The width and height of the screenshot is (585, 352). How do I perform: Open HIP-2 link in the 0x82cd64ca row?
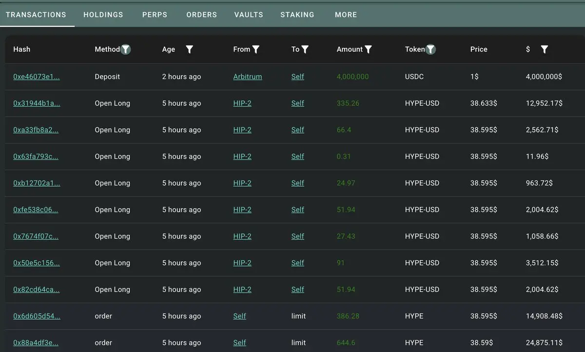pyautogui.click(x=242, y=289)
